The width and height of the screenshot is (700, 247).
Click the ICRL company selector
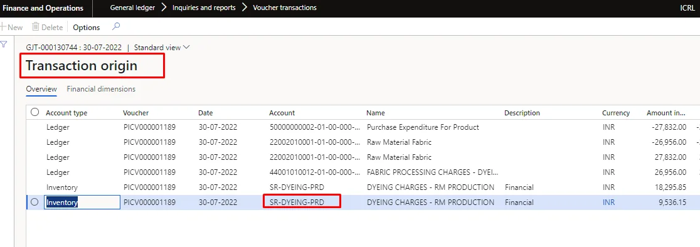[687, 8]
